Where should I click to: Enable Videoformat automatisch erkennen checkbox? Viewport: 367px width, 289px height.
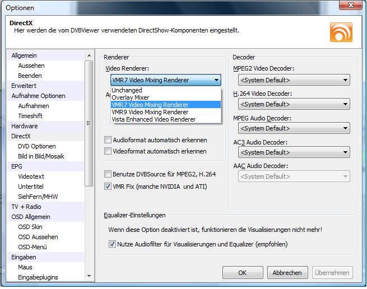[x=108, y=151]
